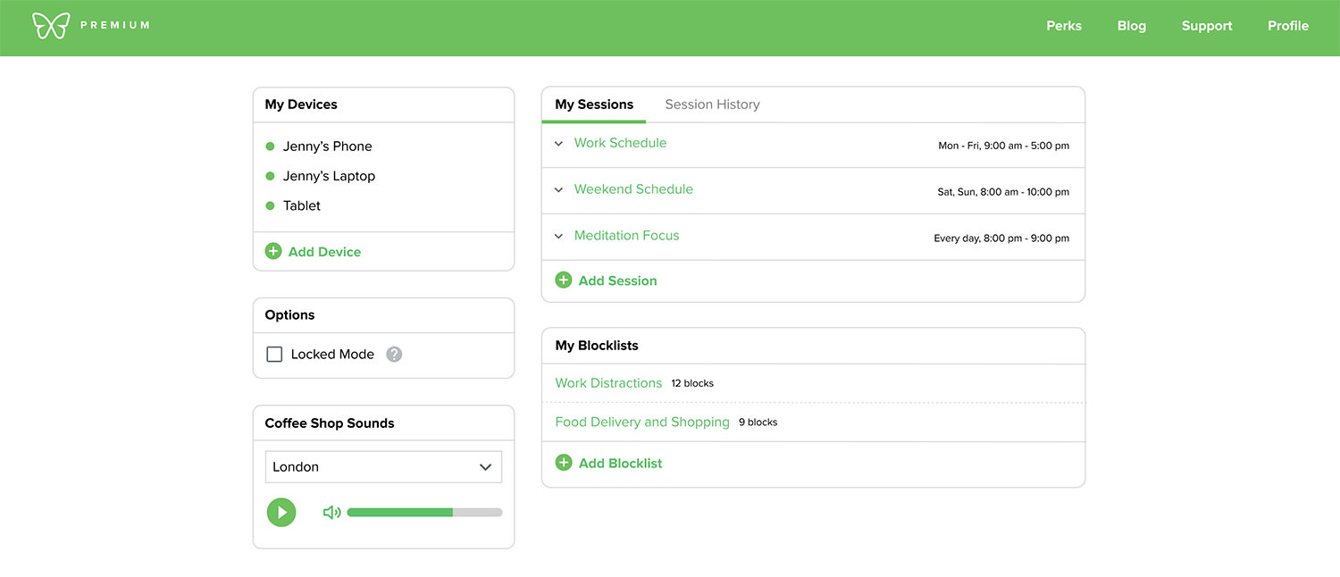This screenshot has width=1340, height=577.
Task: Open the London sound location dropdown
Action: point(383,467)
